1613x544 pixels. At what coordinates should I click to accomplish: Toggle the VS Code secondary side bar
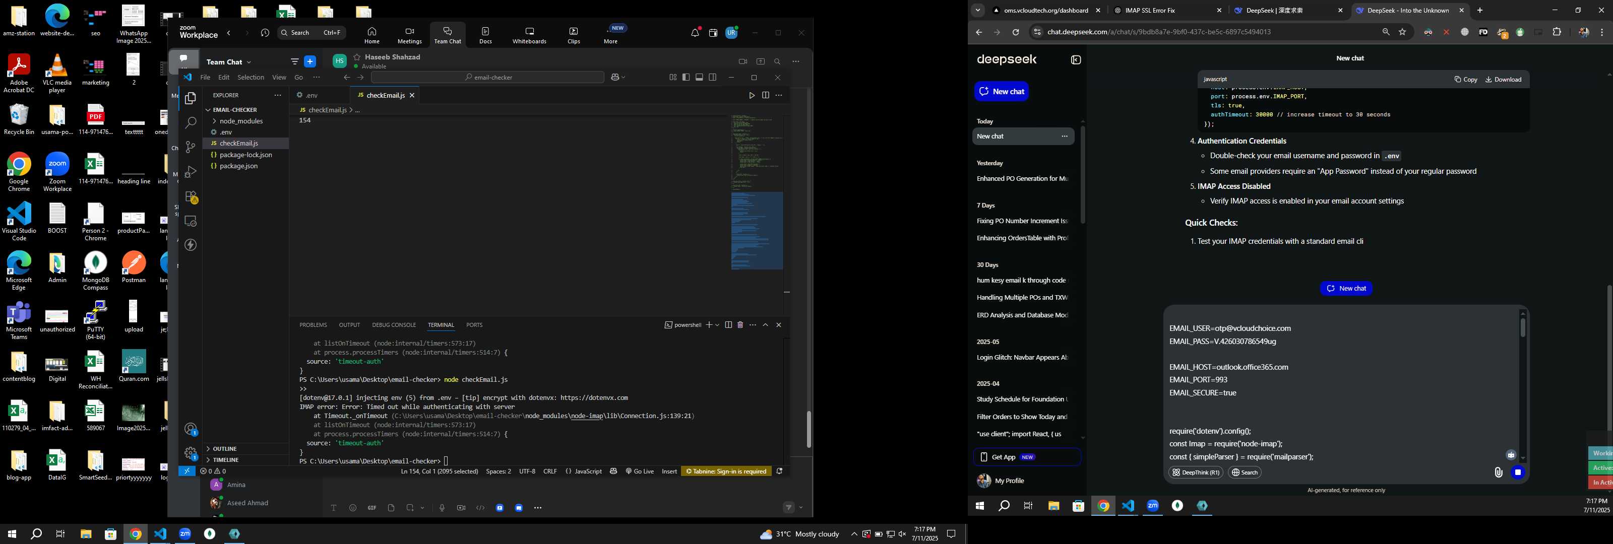(x=713, y=78)
